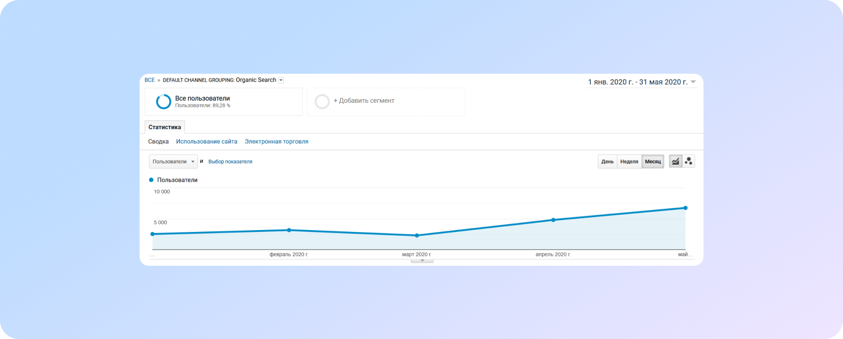Click the ВСЕ breadcrumb link
This screenshot has height=339, width=843.
[149, 80]
